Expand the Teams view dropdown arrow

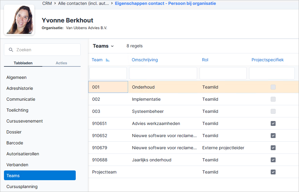click(x=112, y=46)
